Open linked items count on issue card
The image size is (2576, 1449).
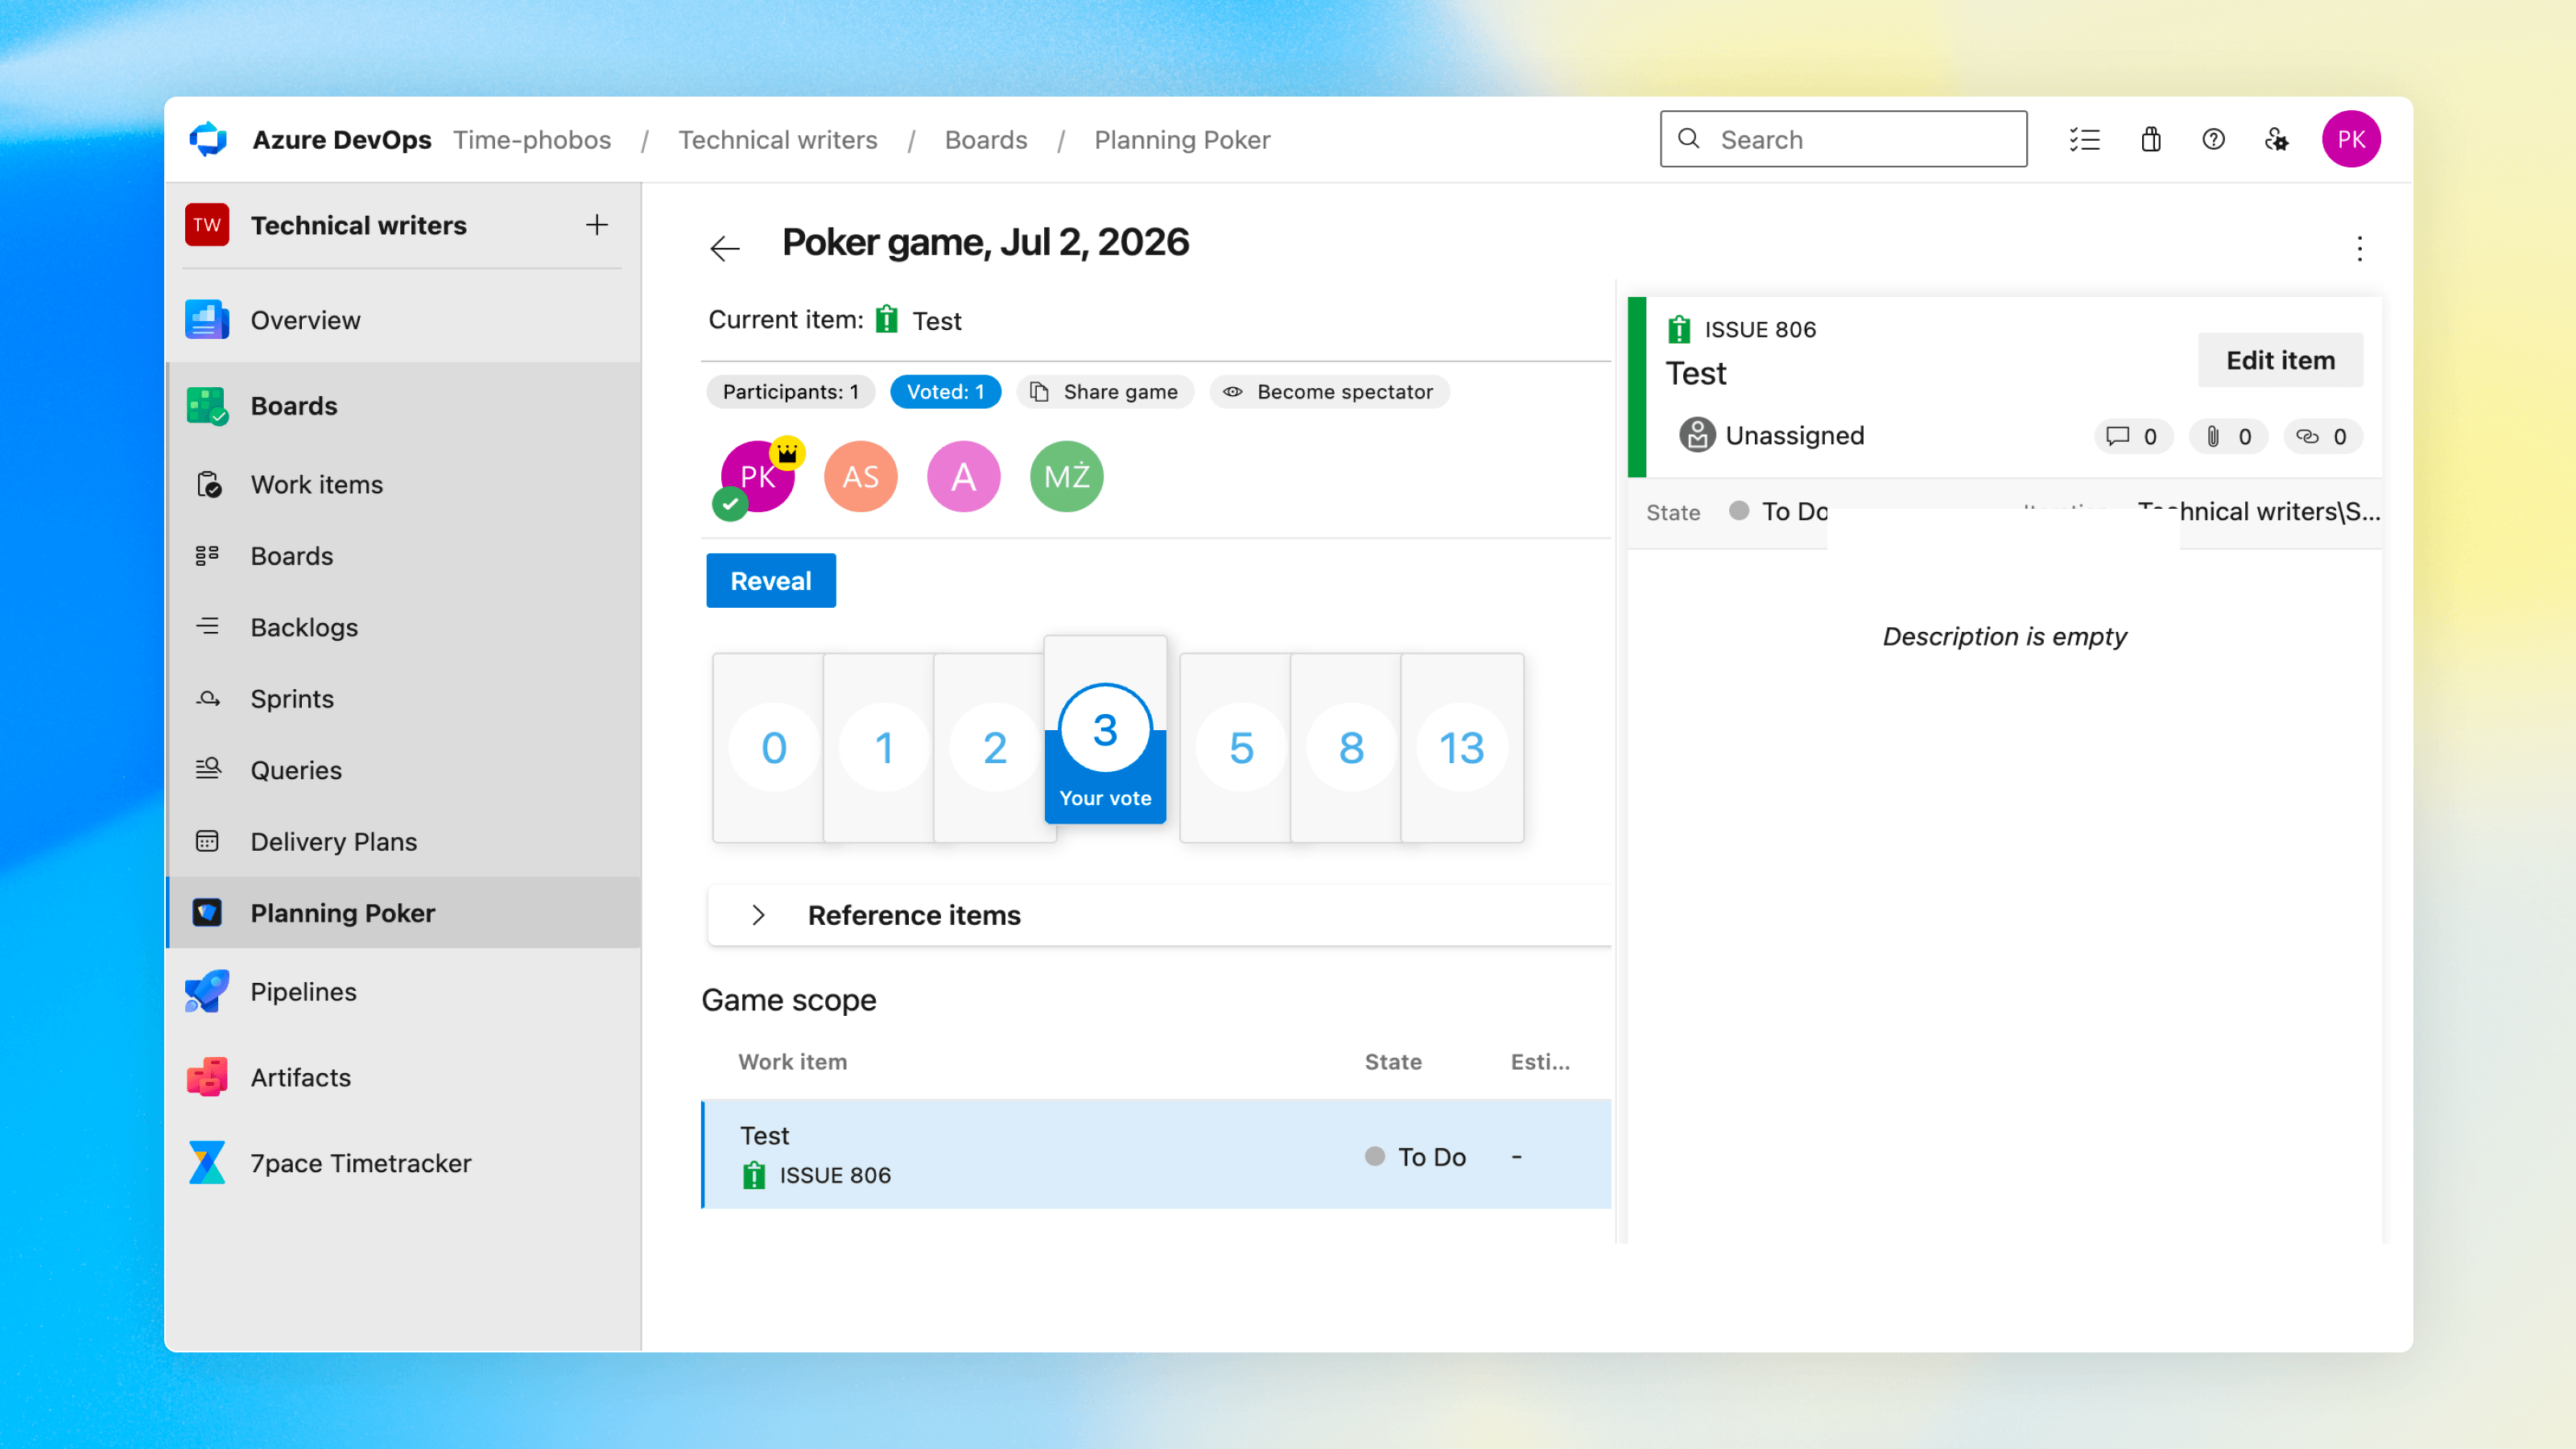[2322, 436]
